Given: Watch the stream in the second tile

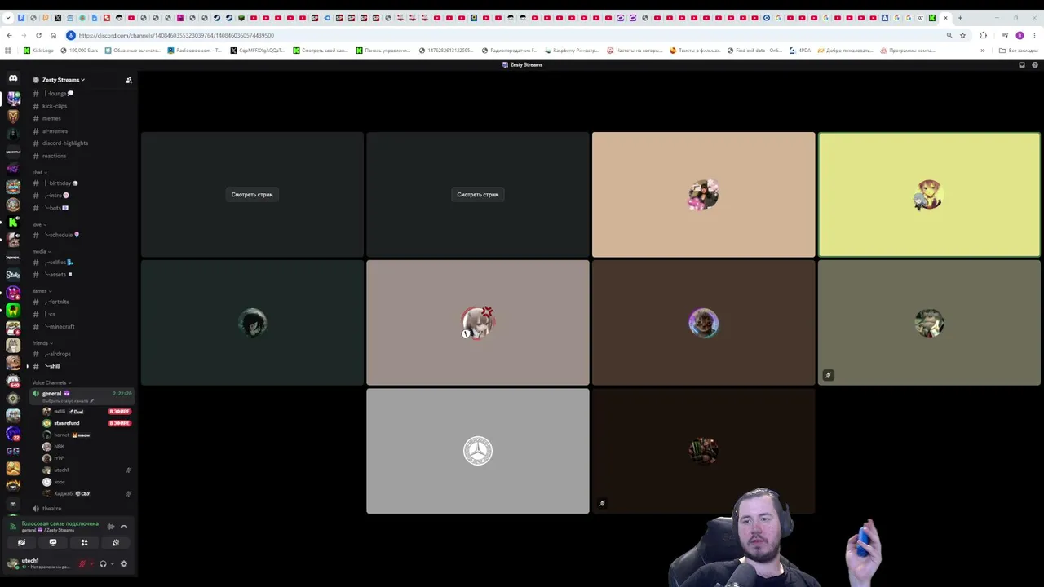Looking at the screenshot, I should (478, 195).
